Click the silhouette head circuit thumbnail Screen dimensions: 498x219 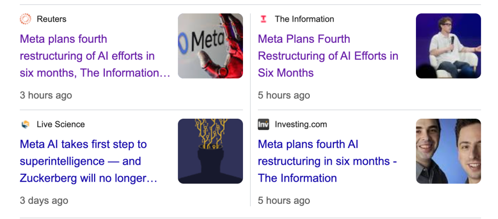(x=210, y=151)
